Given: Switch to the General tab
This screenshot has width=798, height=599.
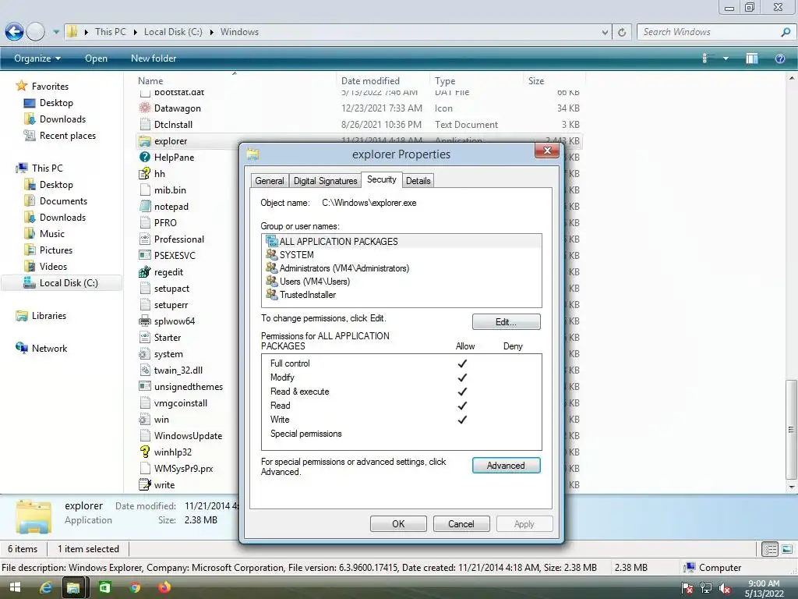Looking at the screenshot, I should tap(270, 181).
